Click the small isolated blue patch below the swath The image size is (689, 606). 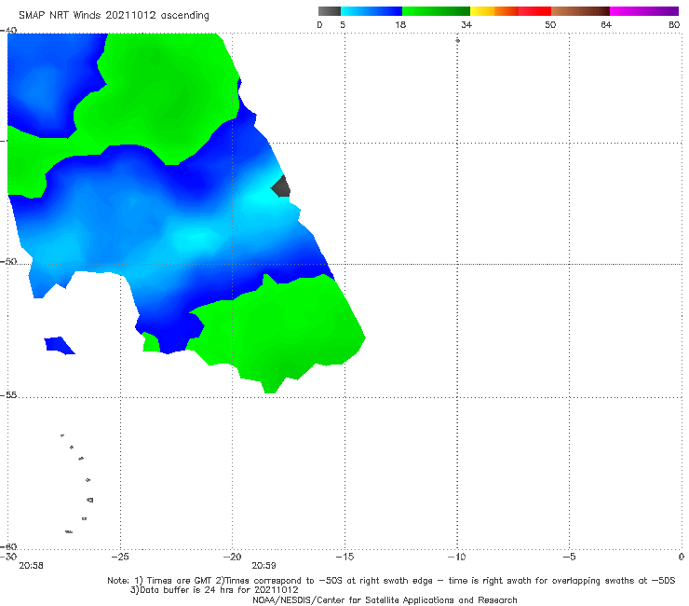tap(59, 346)
